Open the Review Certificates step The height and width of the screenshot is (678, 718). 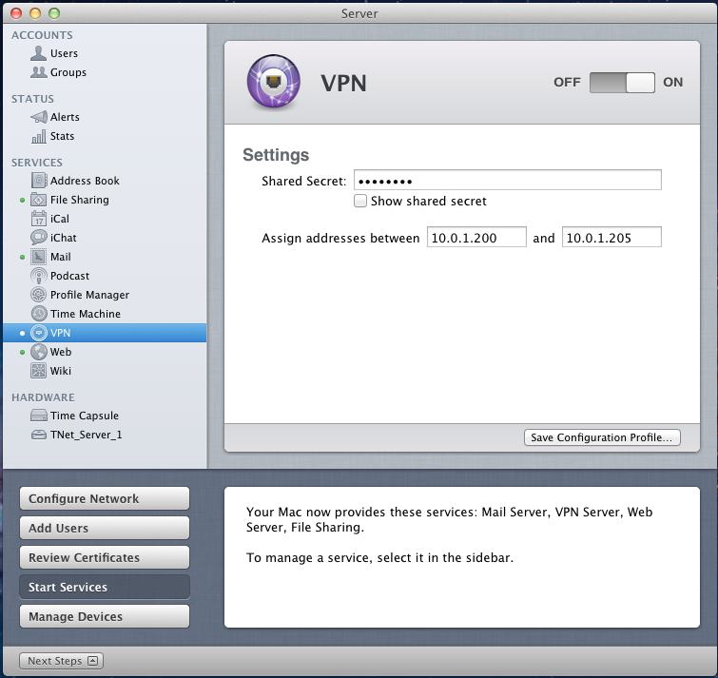click(x=105, y=557)
